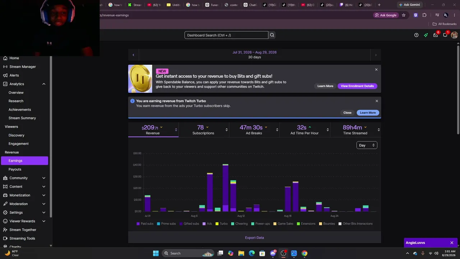The width and height of the screenshot is (460, 259).
Task: Open the Revenue metric selector arrows
Action: click(176, 130)
